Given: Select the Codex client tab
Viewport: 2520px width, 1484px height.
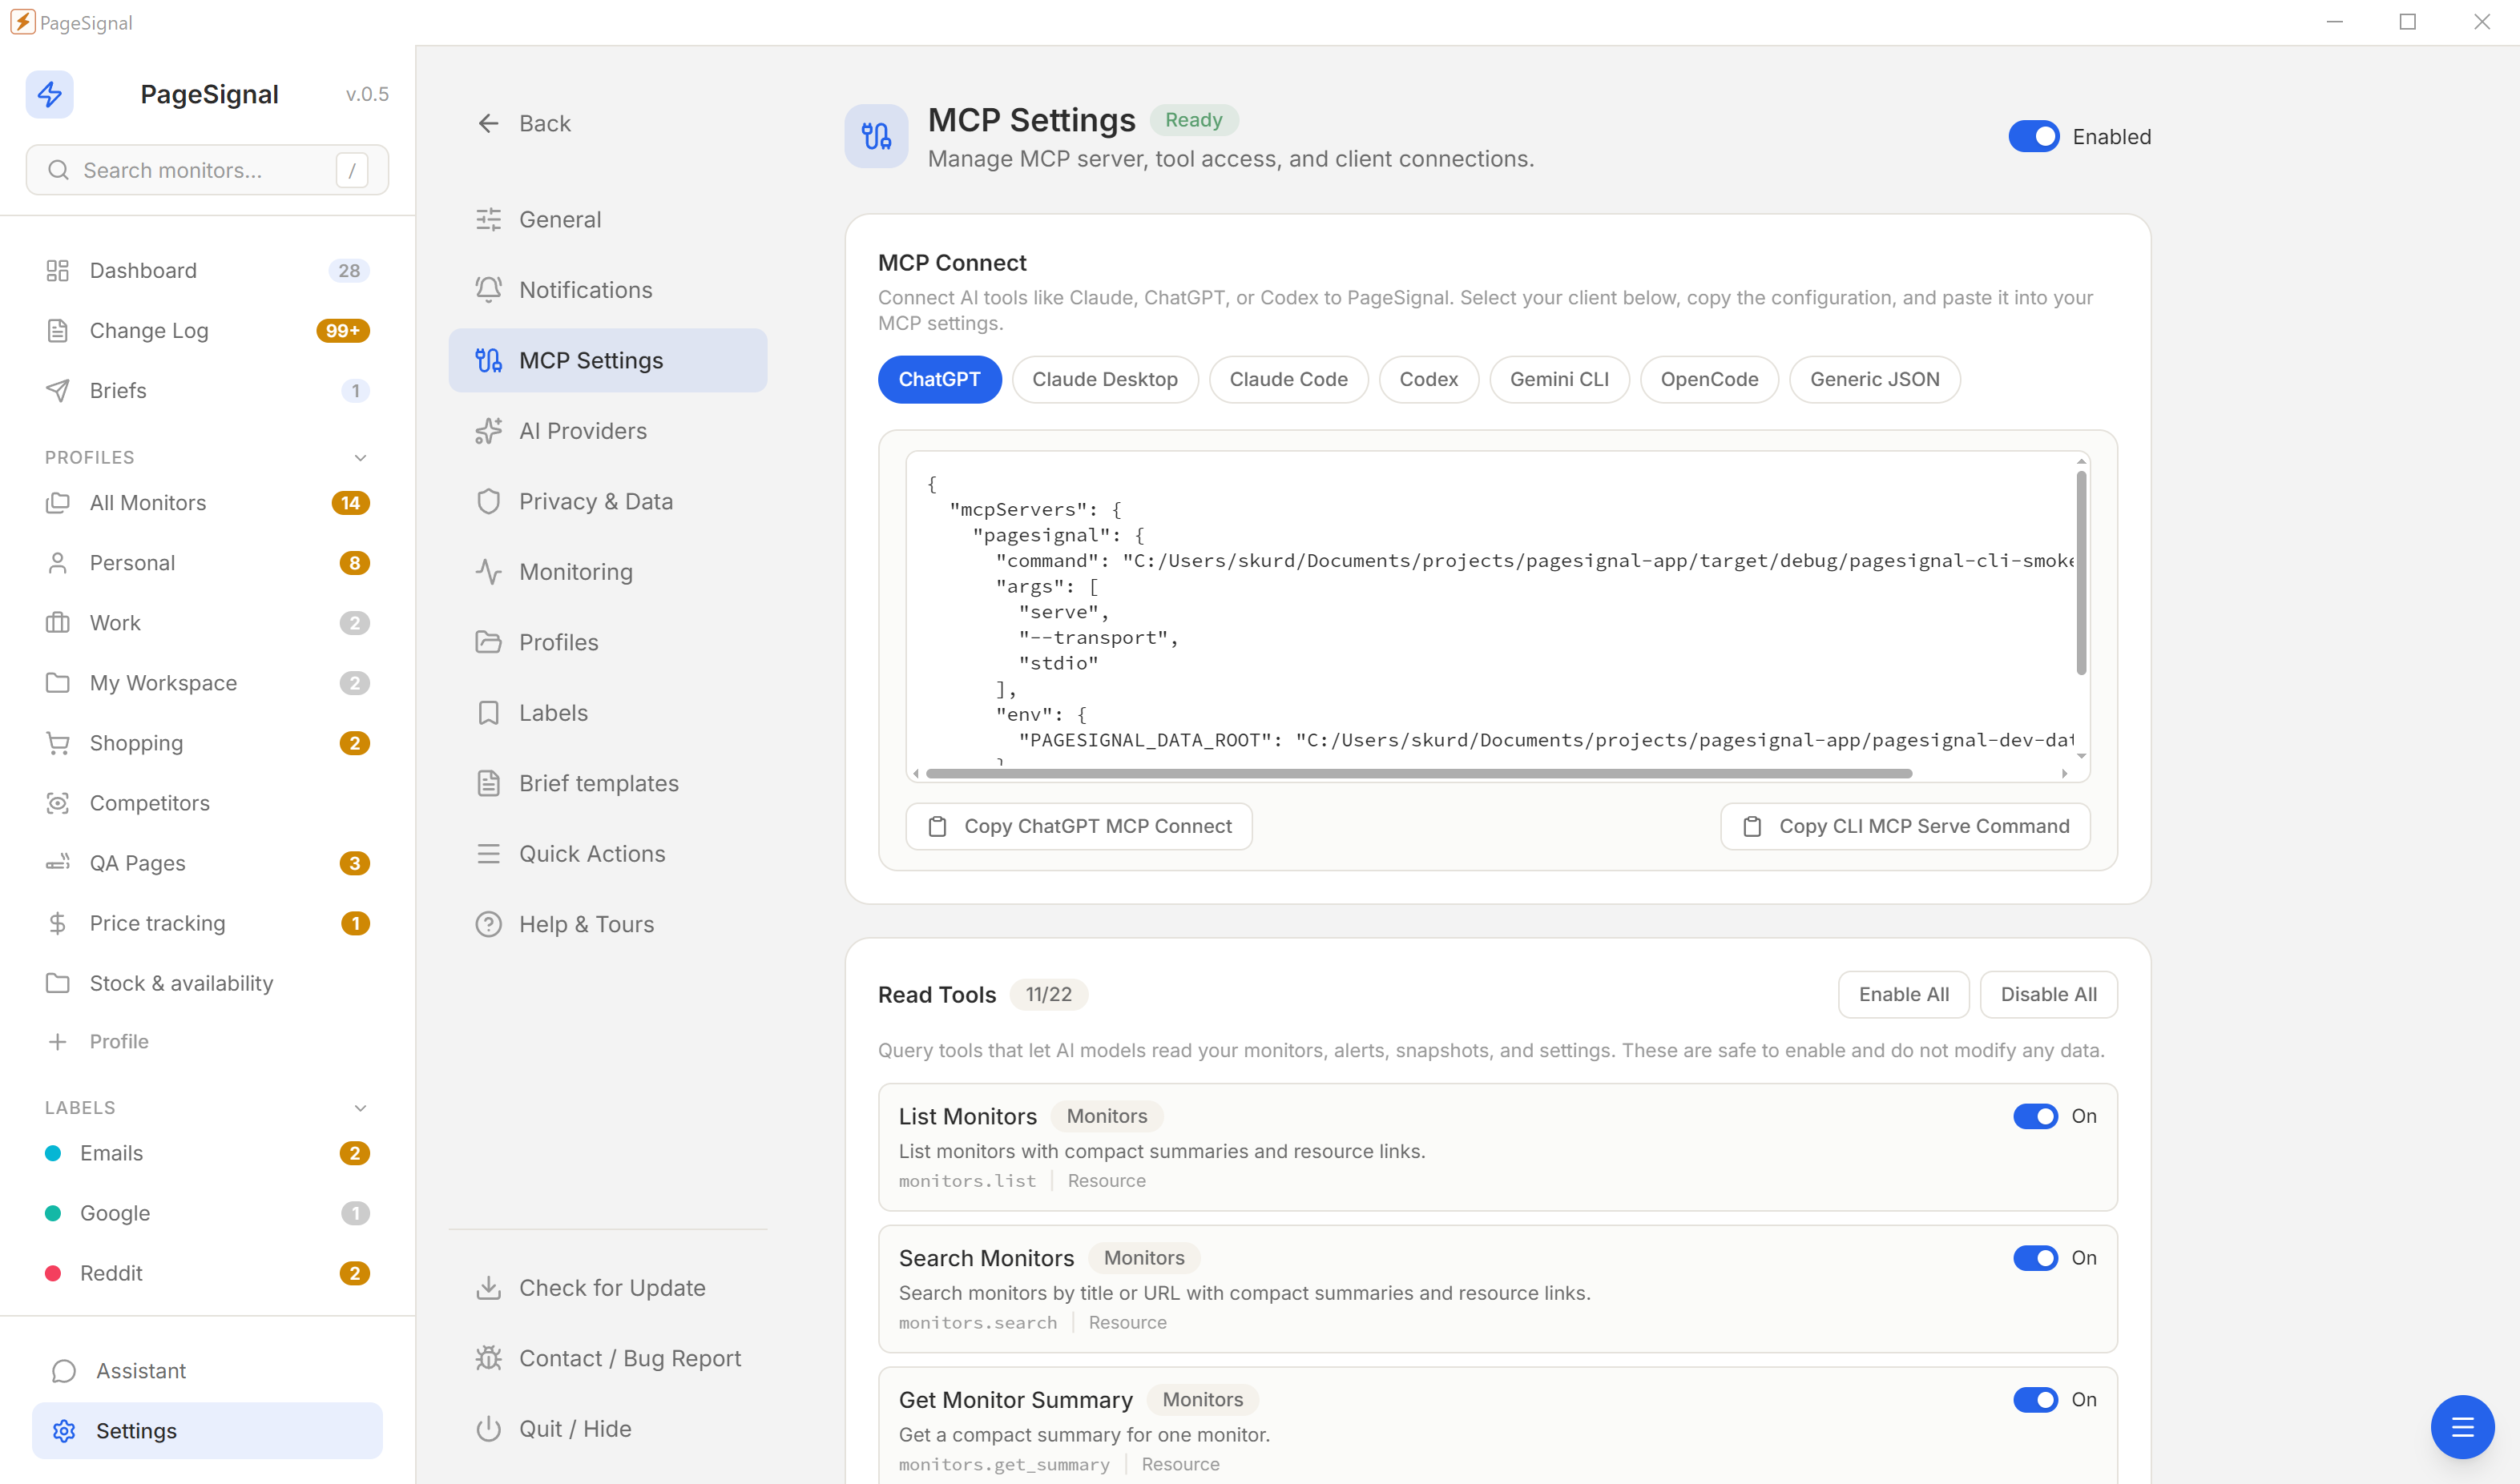Looking at the screenshot, I should [1428, 379].
